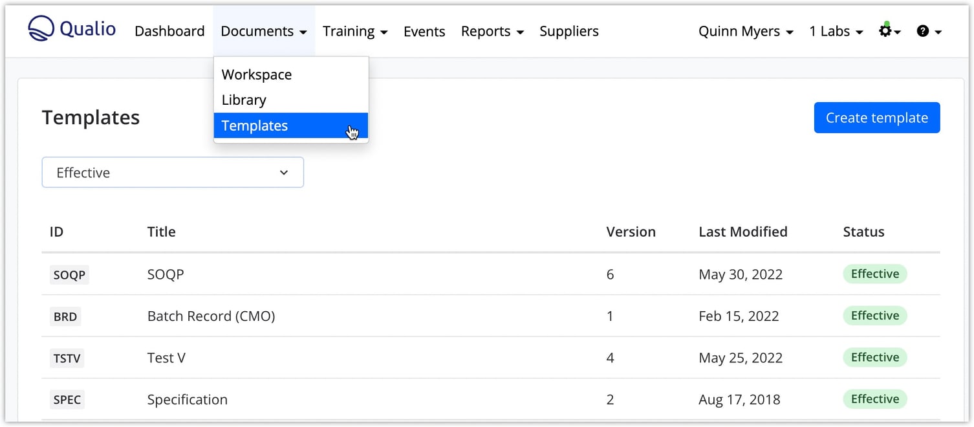Navigate to the Suppliers section
974x427 pixels.
pos(568,30)
